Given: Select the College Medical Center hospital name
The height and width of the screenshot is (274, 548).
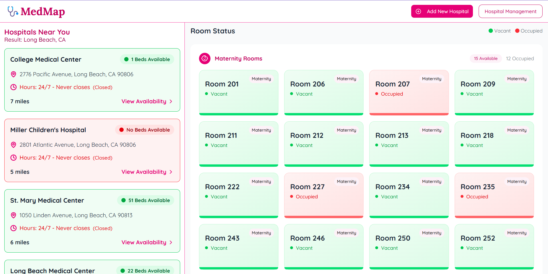Looking at the screenshot, I should 46,59.
